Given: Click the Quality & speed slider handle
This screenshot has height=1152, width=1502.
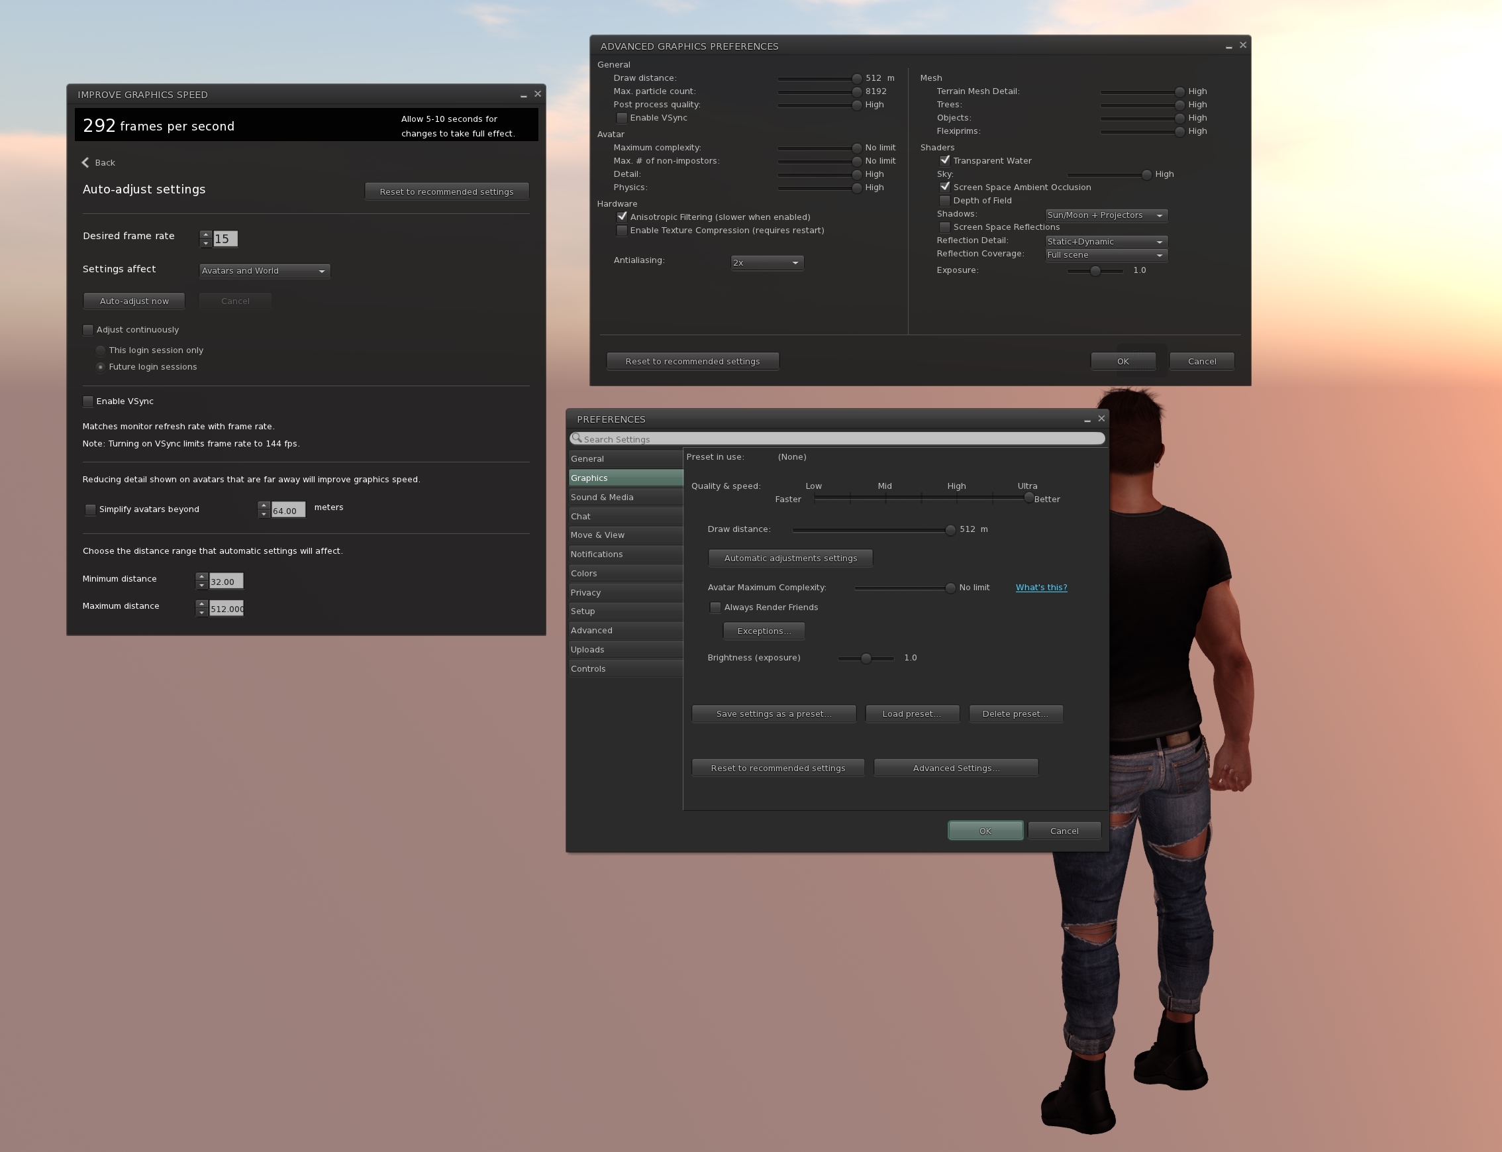Looking at the screenshot, I should [1028, 497].
